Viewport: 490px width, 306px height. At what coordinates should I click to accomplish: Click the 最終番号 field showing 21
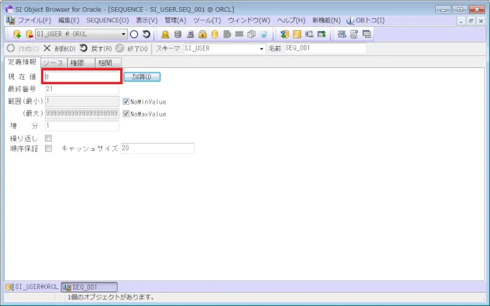(82, 89)
